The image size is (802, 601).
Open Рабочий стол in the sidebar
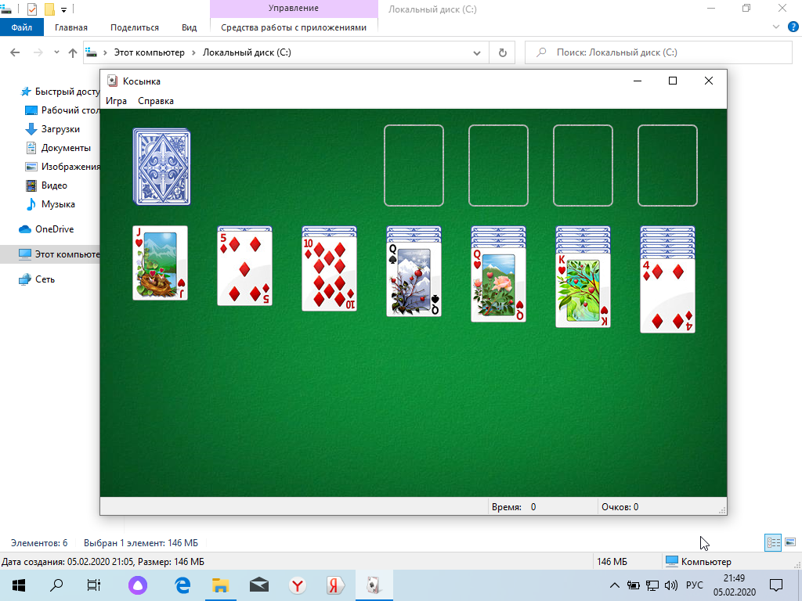click(63, 110)
